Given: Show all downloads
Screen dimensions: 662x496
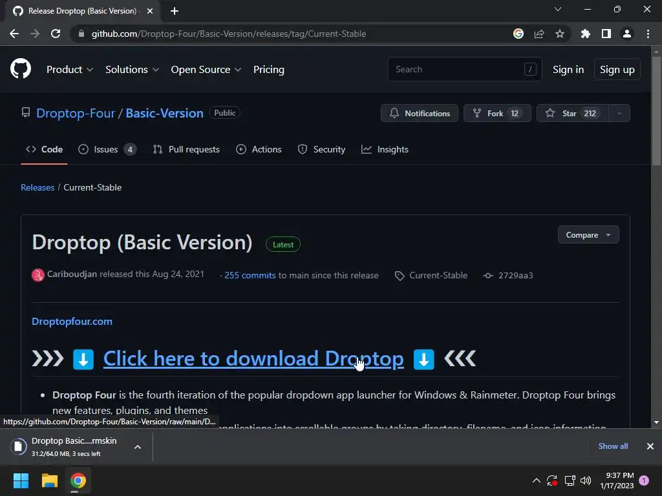Looking at the screenshot, I should tap(613, 446).
